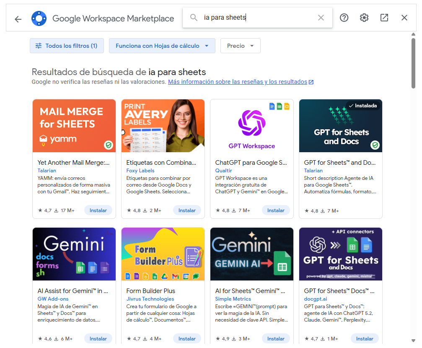Open developer link Simple Metrics
Image resolution: width=422 pixels, height=348 pixels.
(x=233, y=299)
